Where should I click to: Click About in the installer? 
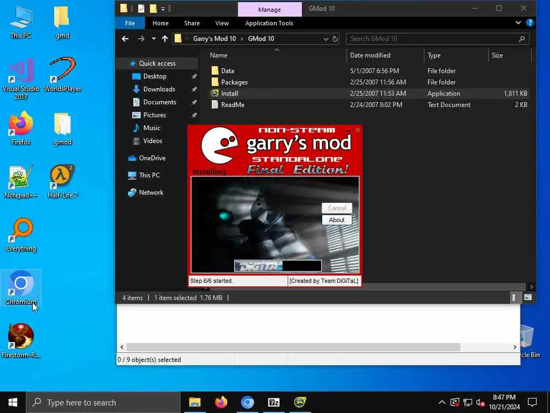337,220
